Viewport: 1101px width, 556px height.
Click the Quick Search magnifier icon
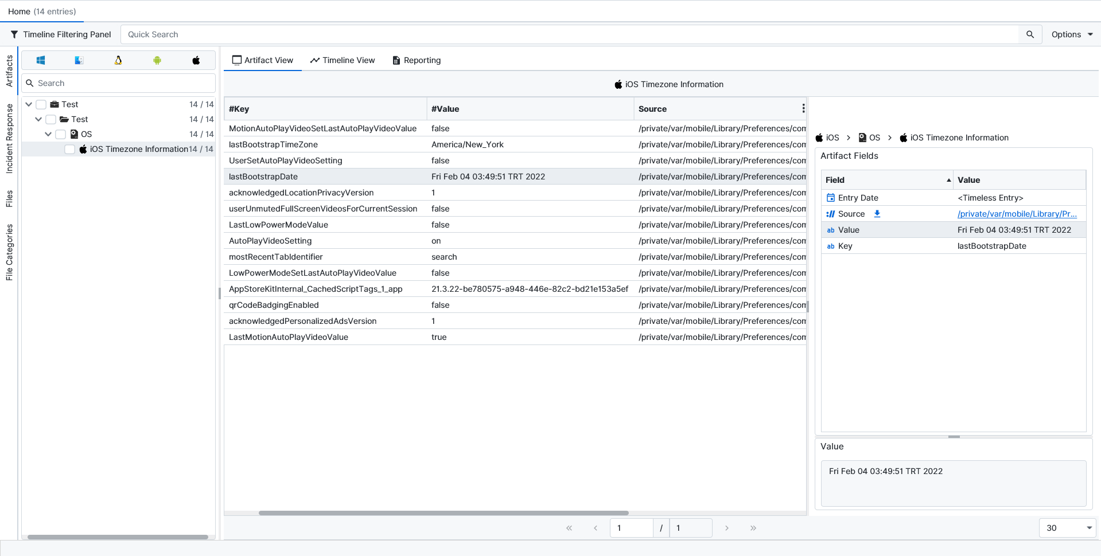[1030, 34]
